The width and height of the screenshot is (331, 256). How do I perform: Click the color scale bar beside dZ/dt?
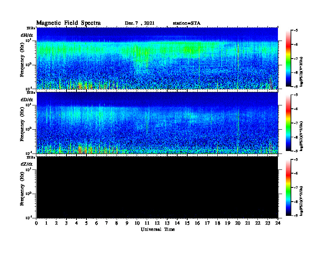coord(288,187)
